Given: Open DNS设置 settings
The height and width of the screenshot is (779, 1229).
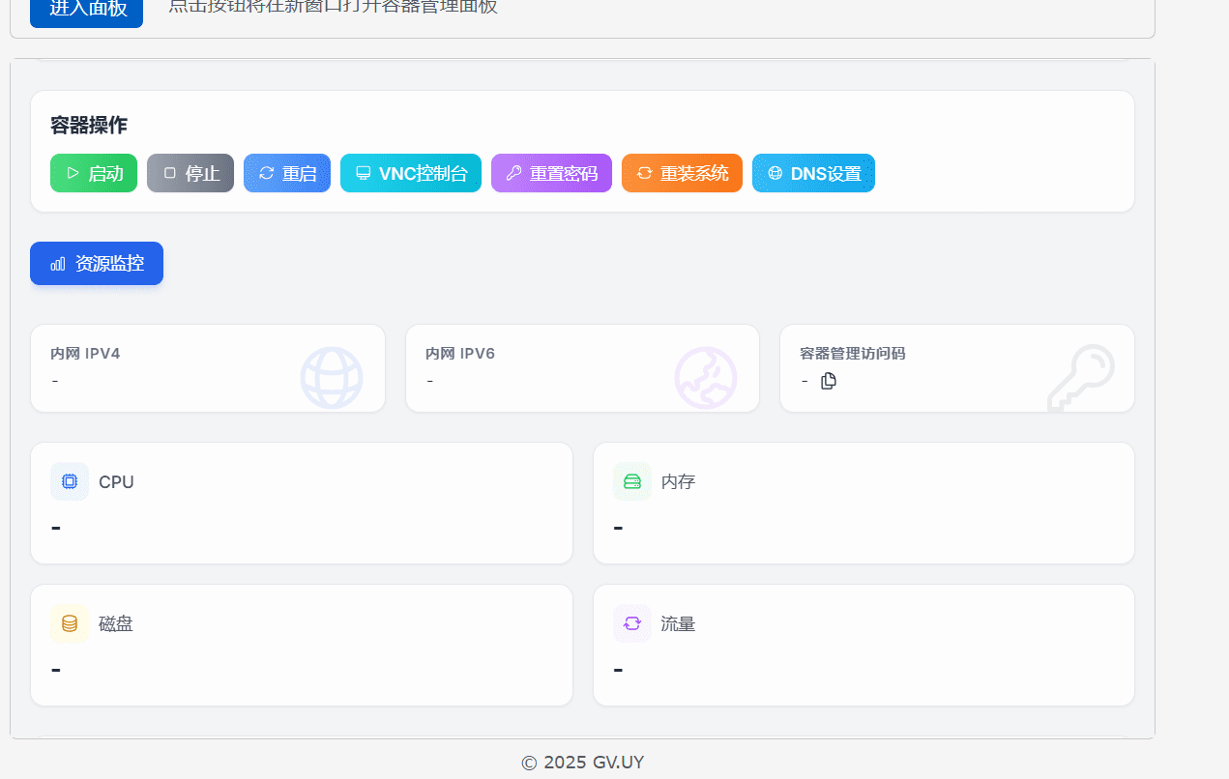Looking at the screenshot, I should [813, 173].
